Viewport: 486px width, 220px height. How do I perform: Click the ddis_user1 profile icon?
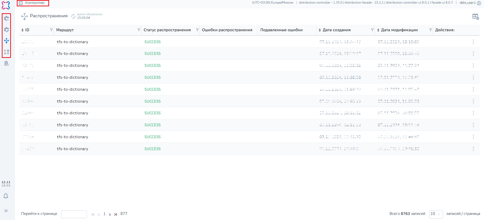click(x=479, y=3)
